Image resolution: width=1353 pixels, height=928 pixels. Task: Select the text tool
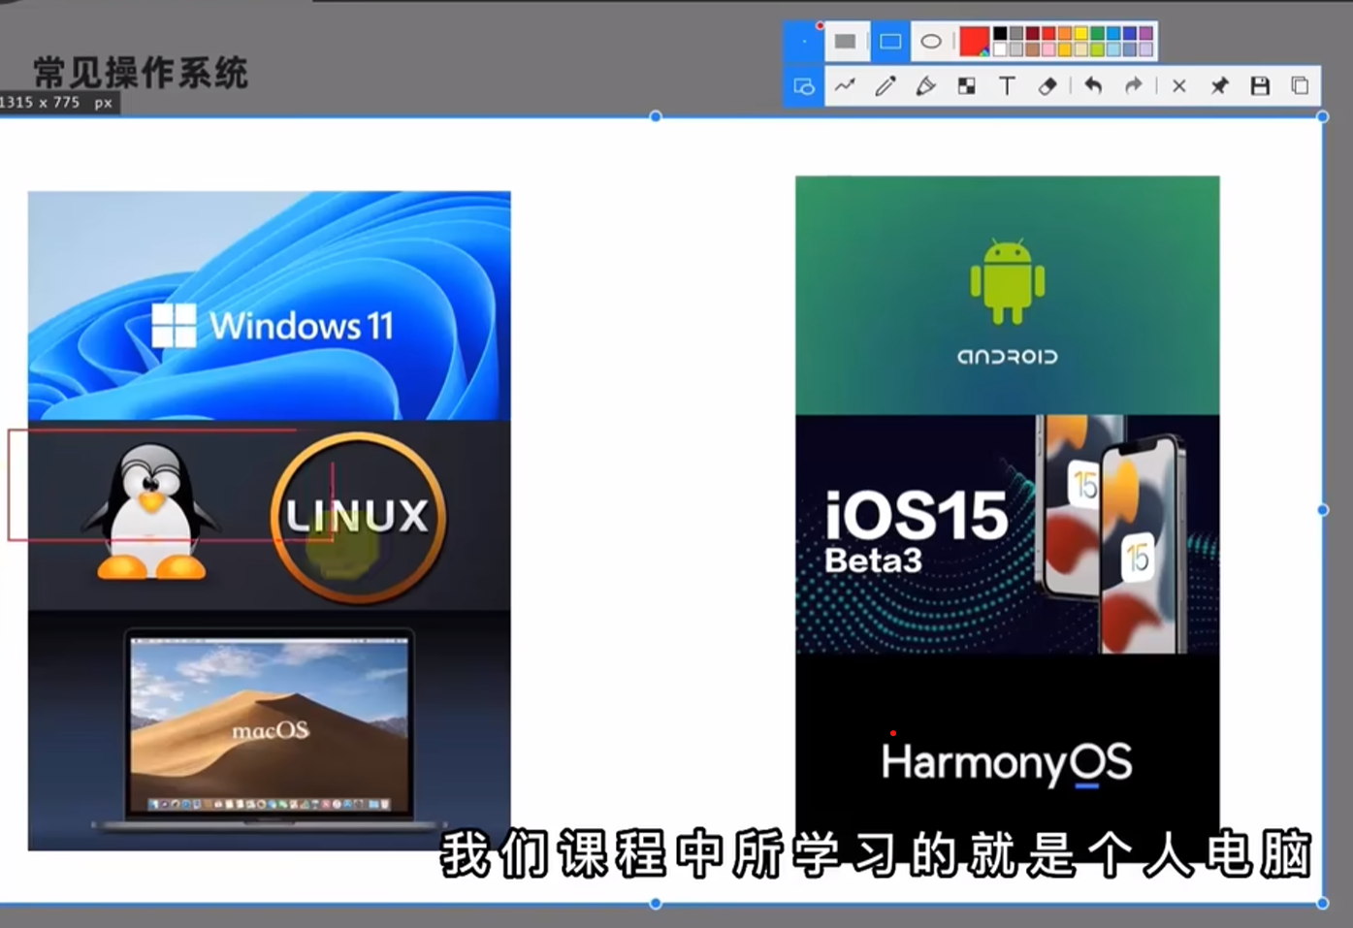click(1008, 86)
